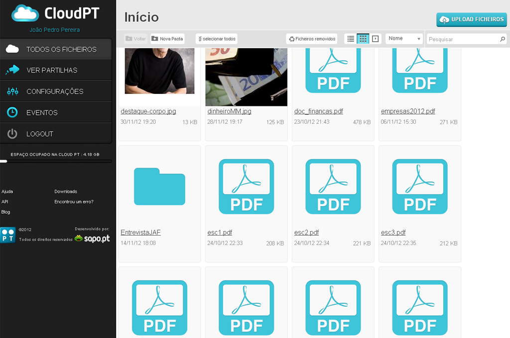Expand the Nome sort dropdown
This screenshot has width=510, height=338.
click(404, 39)
